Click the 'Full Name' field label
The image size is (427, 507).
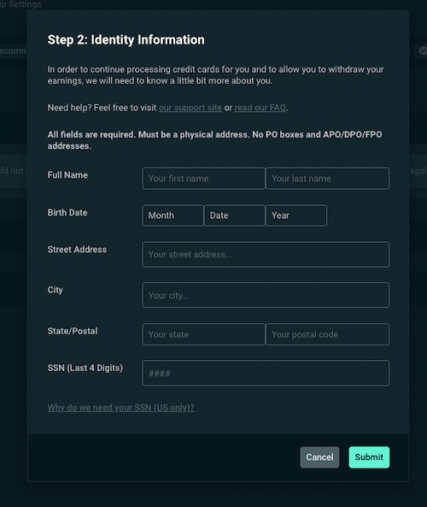tap(67, 175)
